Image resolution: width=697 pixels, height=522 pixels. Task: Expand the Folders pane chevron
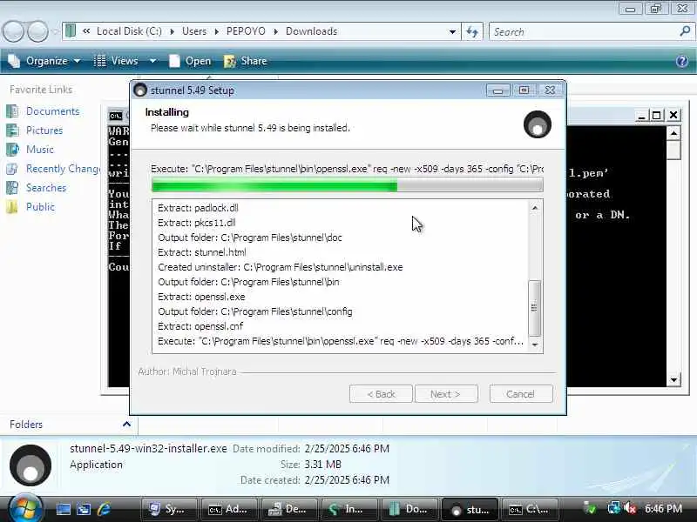[126, 425]
